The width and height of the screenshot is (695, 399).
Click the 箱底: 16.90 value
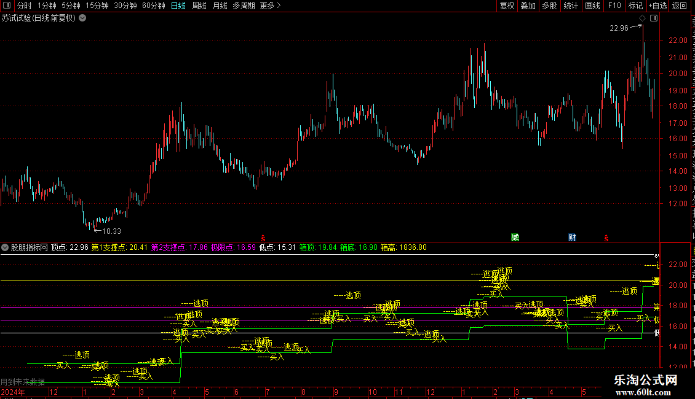[x=359, y=248]
